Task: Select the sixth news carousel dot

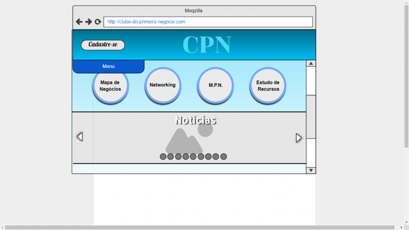Action: click(201, 156)
